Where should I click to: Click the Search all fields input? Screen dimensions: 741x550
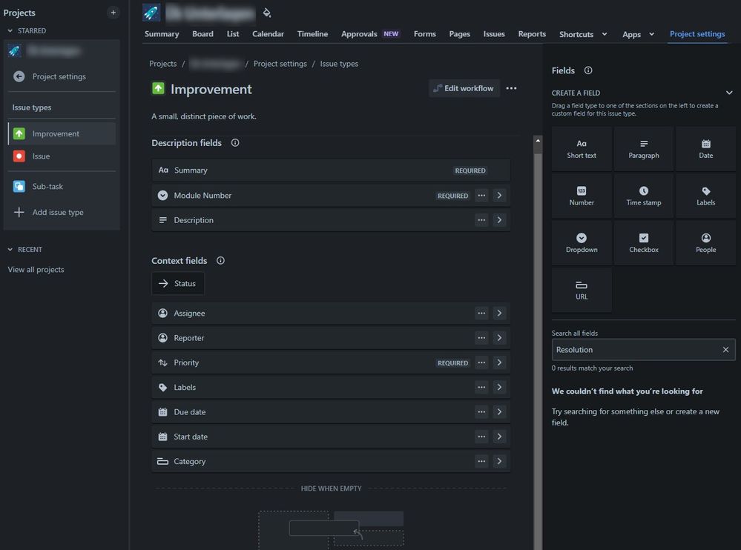[643, 350]
